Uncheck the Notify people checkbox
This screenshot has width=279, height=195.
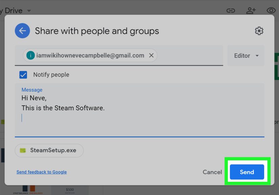click(23, 75)
